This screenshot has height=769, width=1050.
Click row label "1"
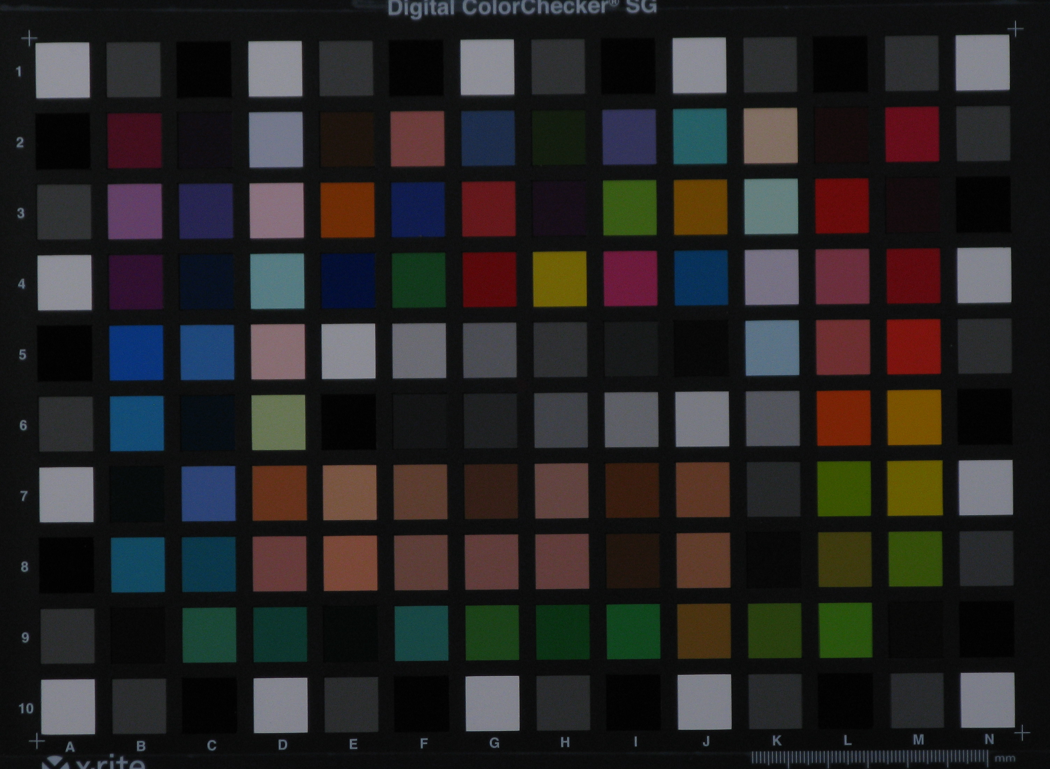coord(19,72)
